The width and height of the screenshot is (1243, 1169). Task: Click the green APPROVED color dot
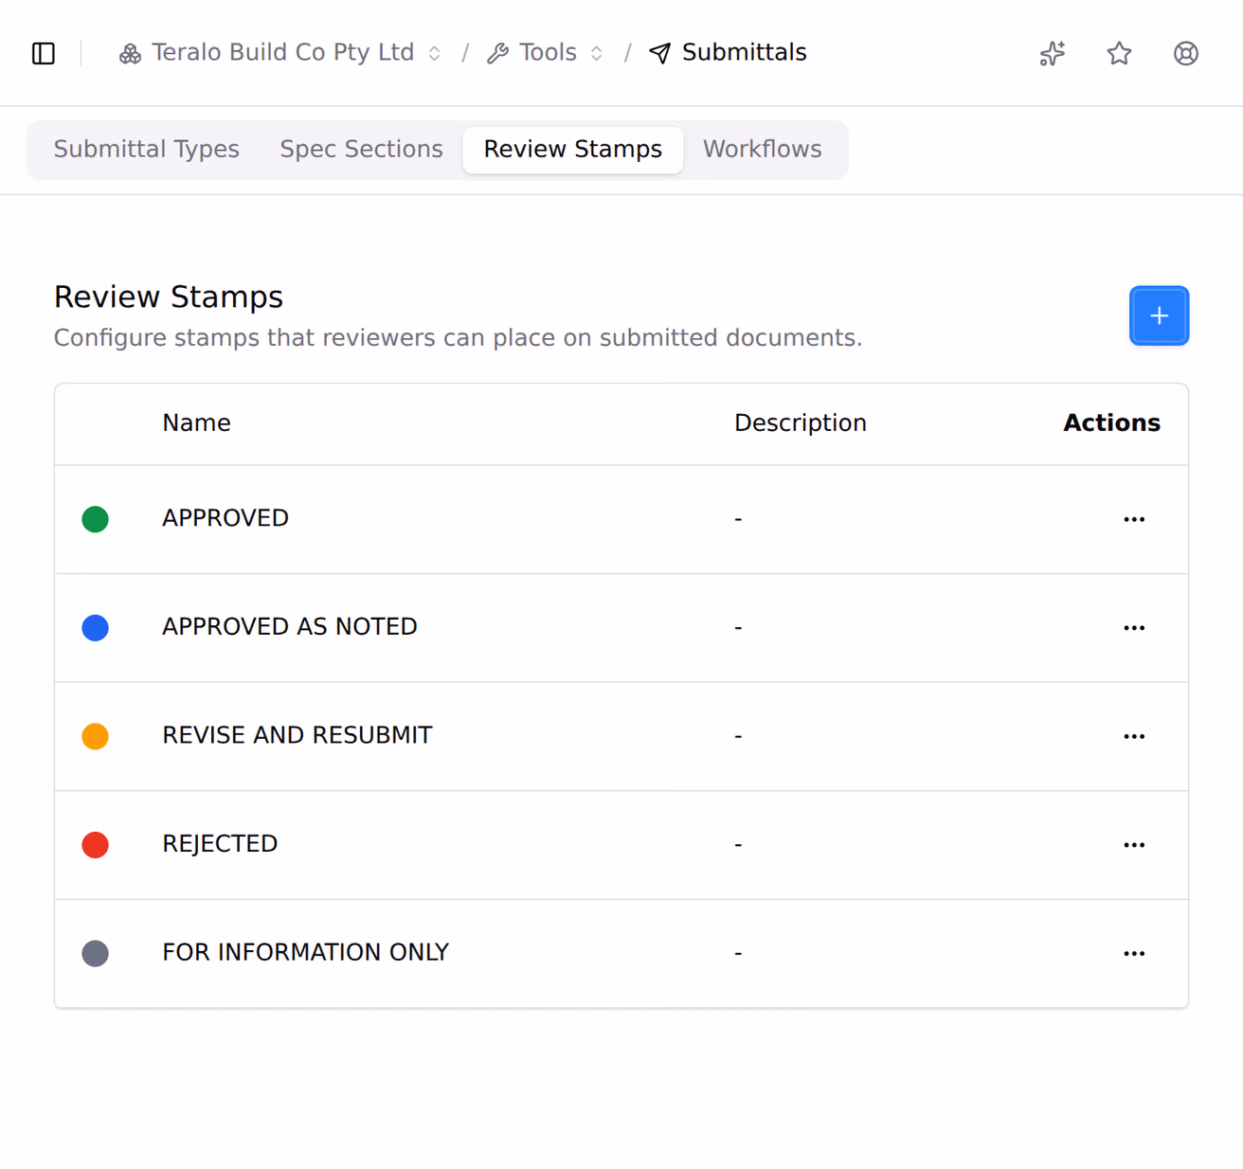[x=95, y=519]
